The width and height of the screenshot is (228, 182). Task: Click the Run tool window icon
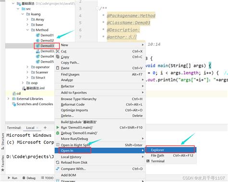tap(9, 178)
